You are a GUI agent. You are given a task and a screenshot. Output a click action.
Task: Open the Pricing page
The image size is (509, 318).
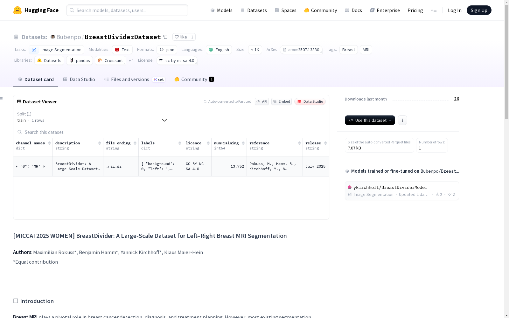point(415,10)
